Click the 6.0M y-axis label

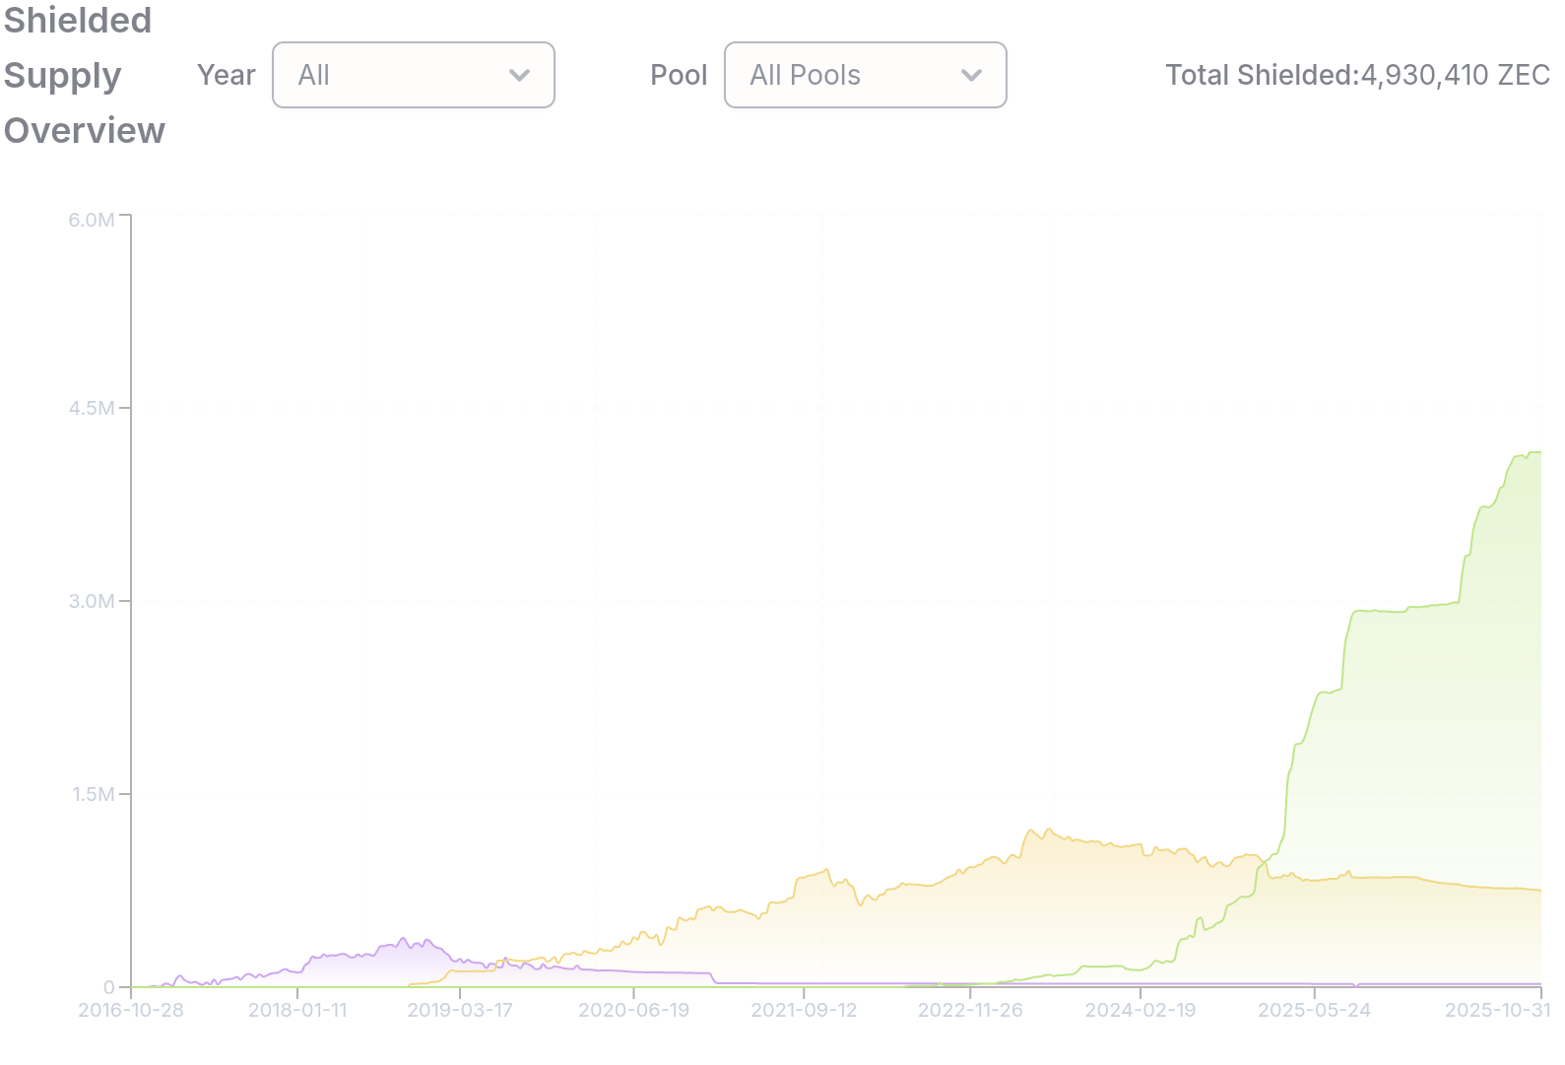[92, 220]
